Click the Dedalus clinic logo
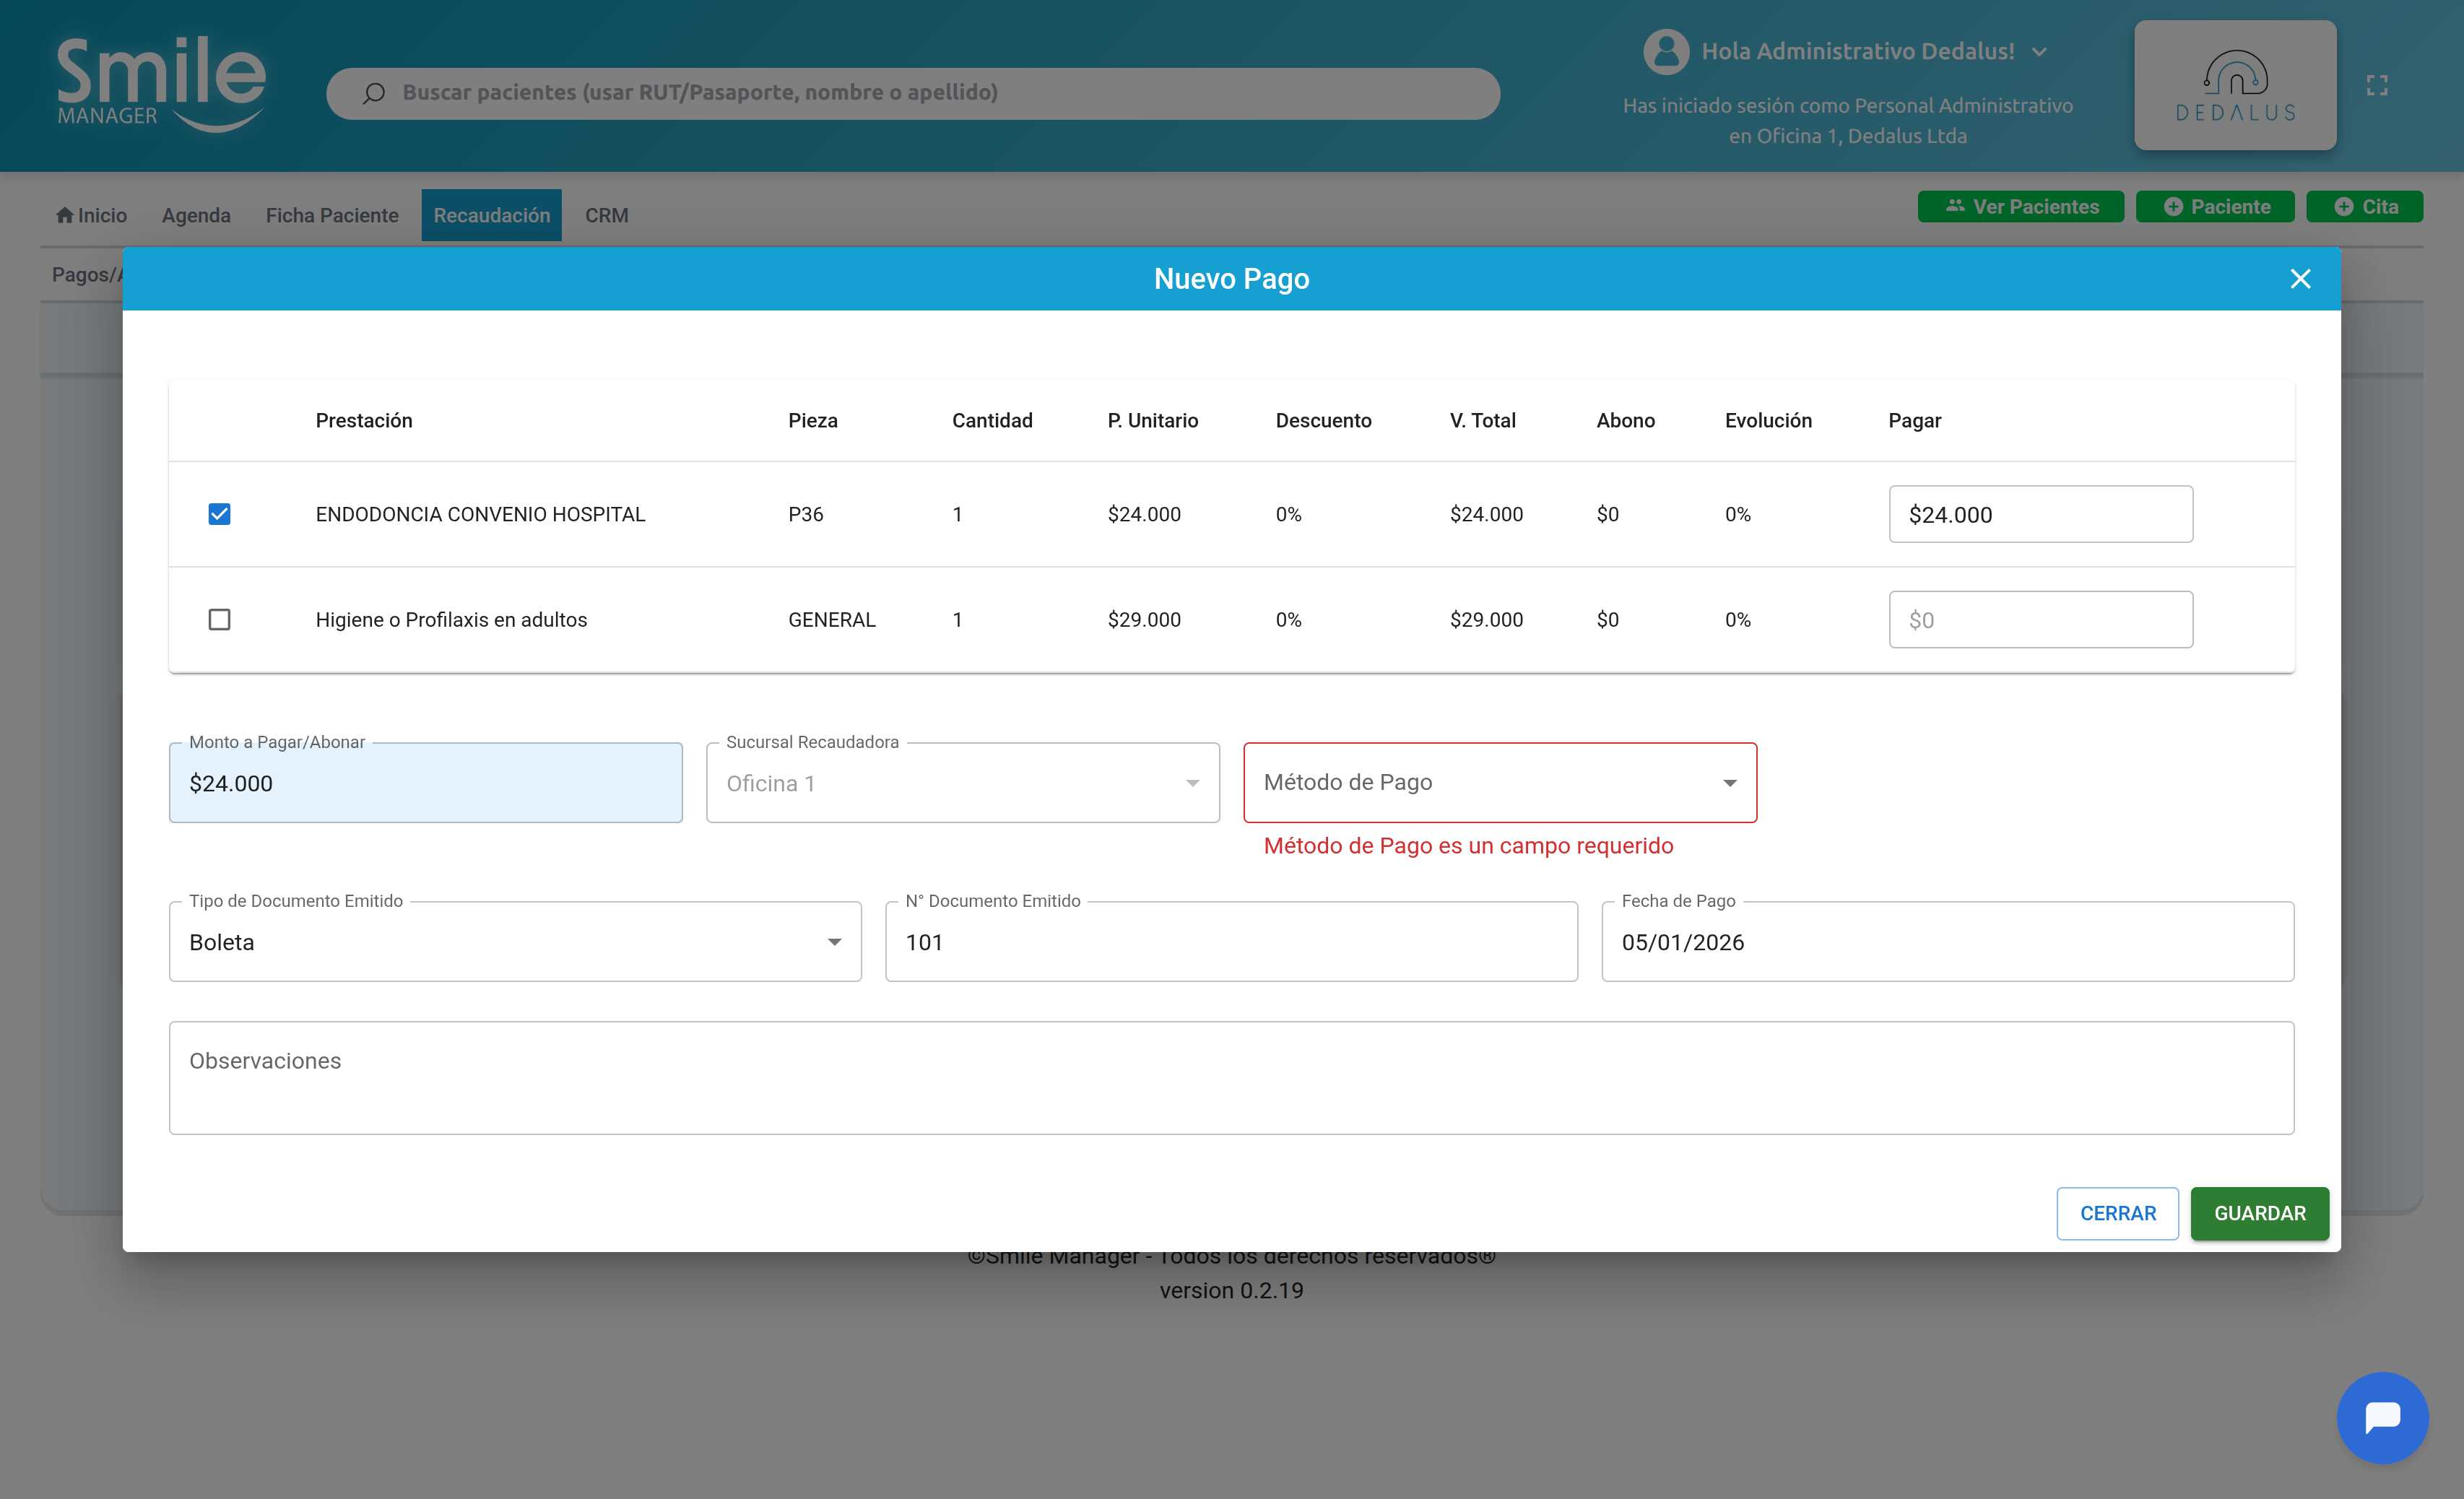 pyautogui.click(x=2234, y=86)
